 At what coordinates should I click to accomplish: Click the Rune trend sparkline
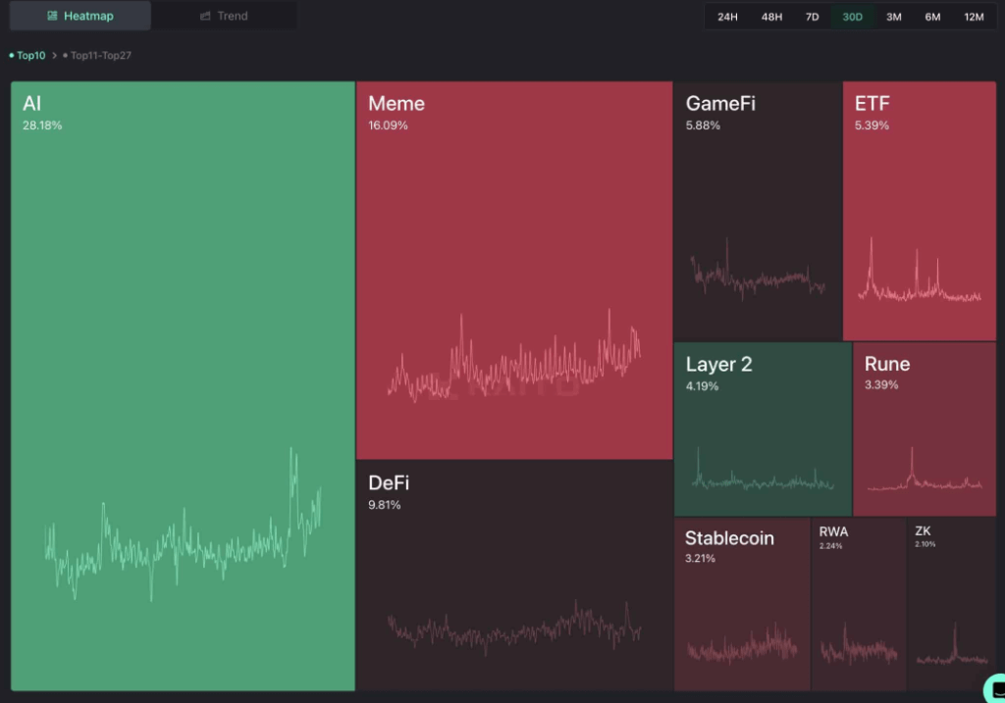point(925,470)
